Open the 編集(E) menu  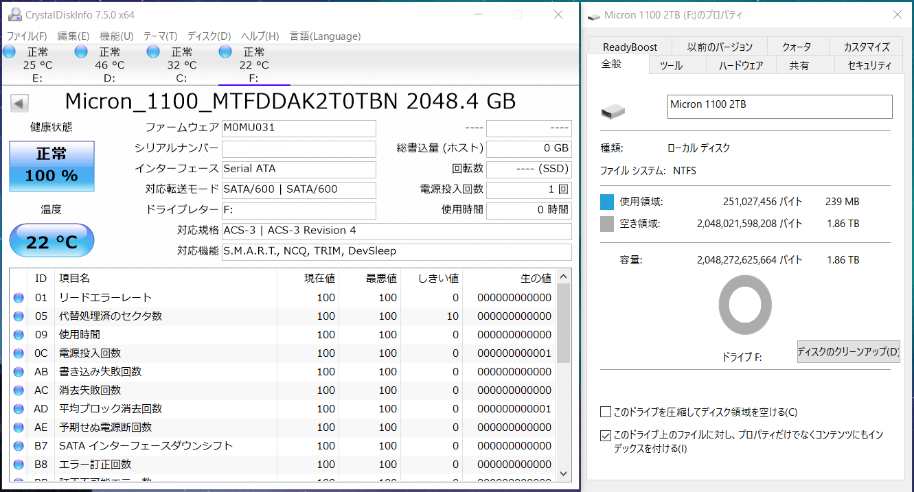click(x=73, y=36)
